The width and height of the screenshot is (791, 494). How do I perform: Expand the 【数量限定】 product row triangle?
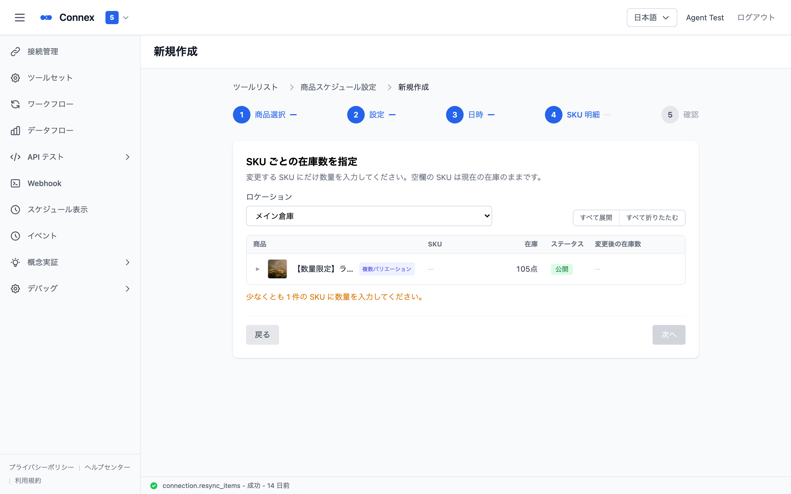pyautogui.click(x=258, y=269)
